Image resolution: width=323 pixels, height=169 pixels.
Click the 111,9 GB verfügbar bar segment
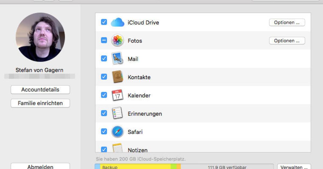click(227, 167)
